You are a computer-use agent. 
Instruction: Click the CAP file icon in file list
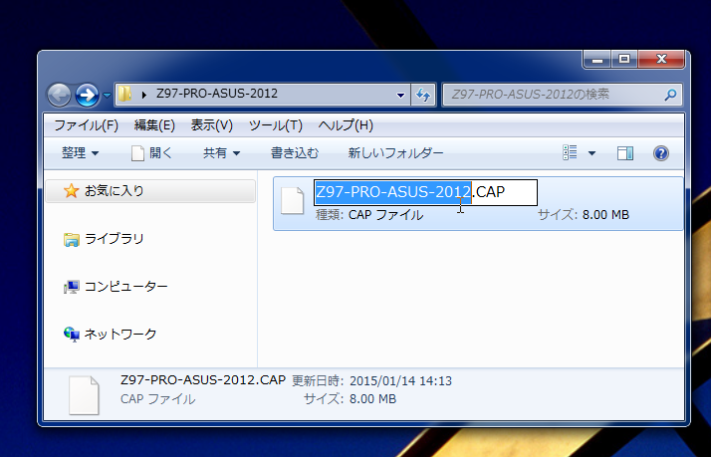tap(293, 200)
